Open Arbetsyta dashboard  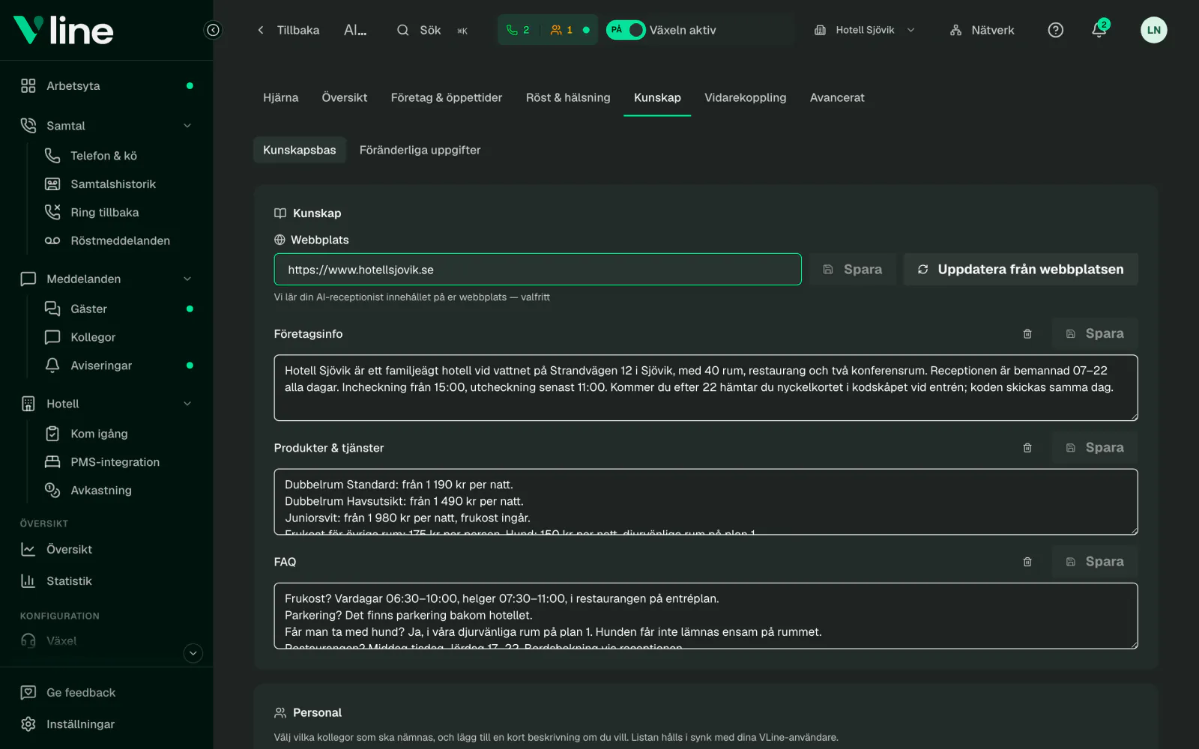tap(106, 86)
